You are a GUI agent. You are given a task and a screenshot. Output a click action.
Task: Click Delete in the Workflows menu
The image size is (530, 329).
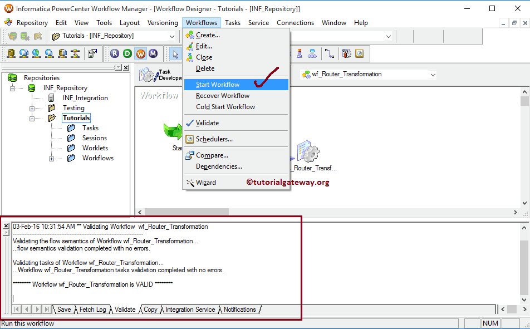(236, 68)
